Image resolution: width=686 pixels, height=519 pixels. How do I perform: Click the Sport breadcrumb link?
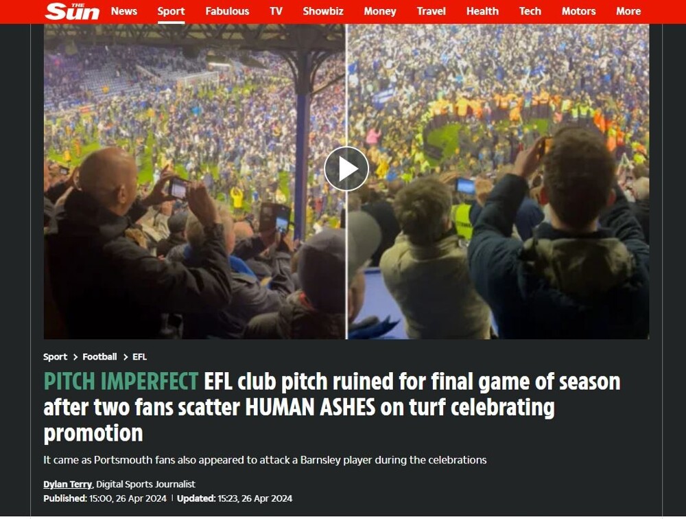[x=55, y=357]
